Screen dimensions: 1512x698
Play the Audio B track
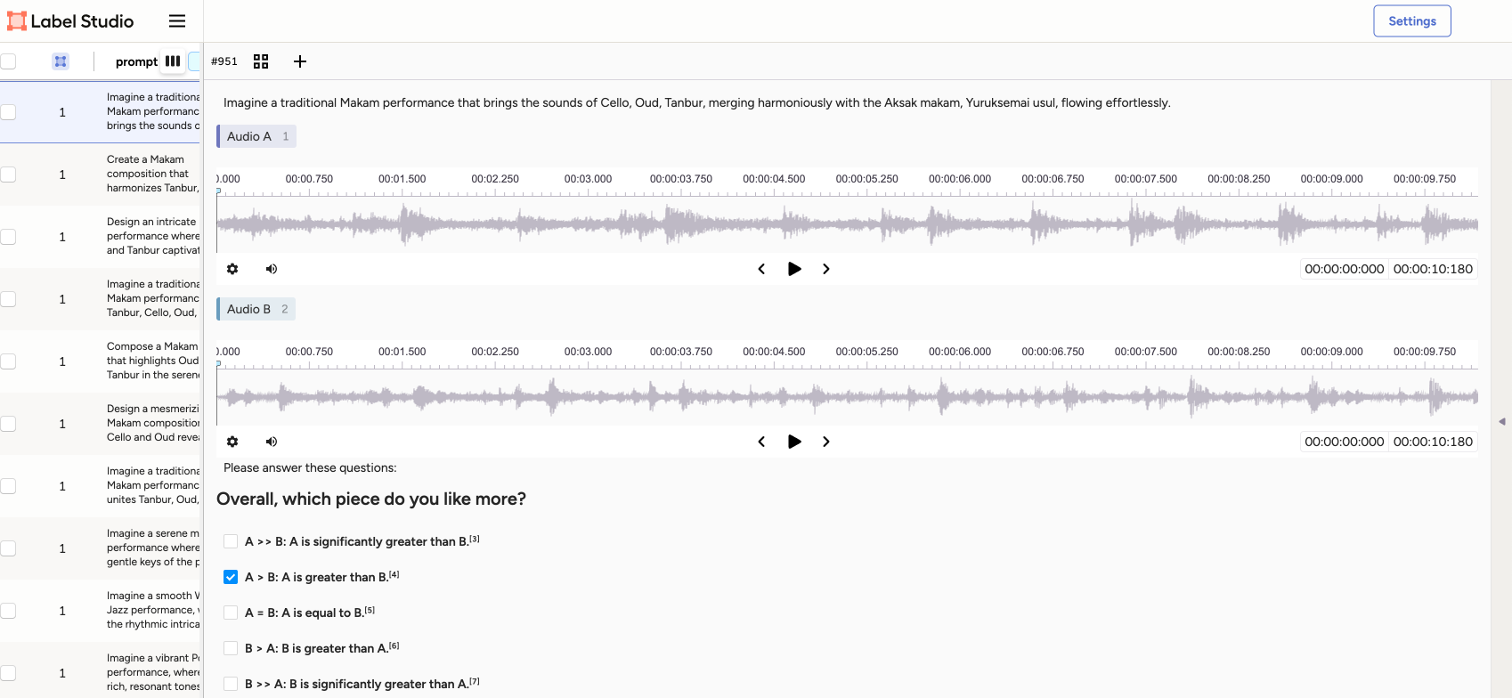pos(794,442)
